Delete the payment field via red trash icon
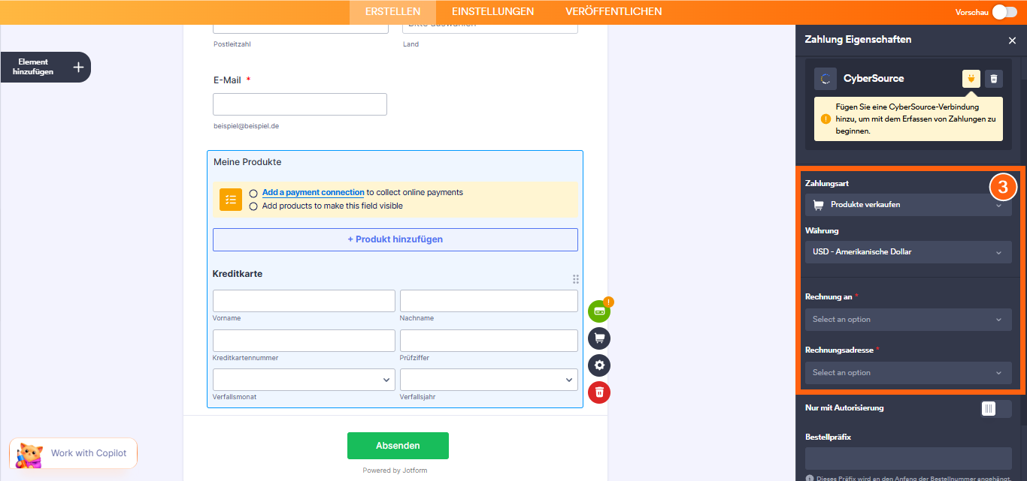 coord(599,392)
